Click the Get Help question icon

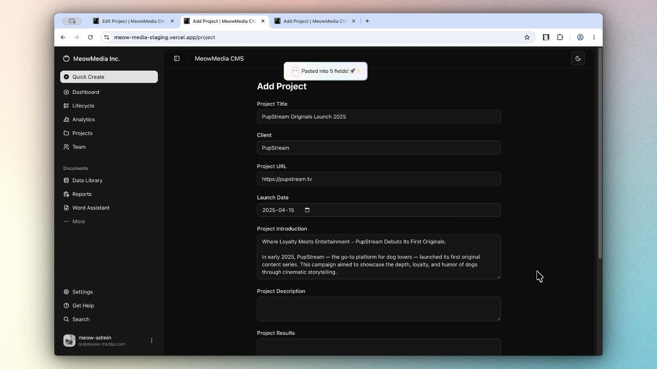(67, 306)
